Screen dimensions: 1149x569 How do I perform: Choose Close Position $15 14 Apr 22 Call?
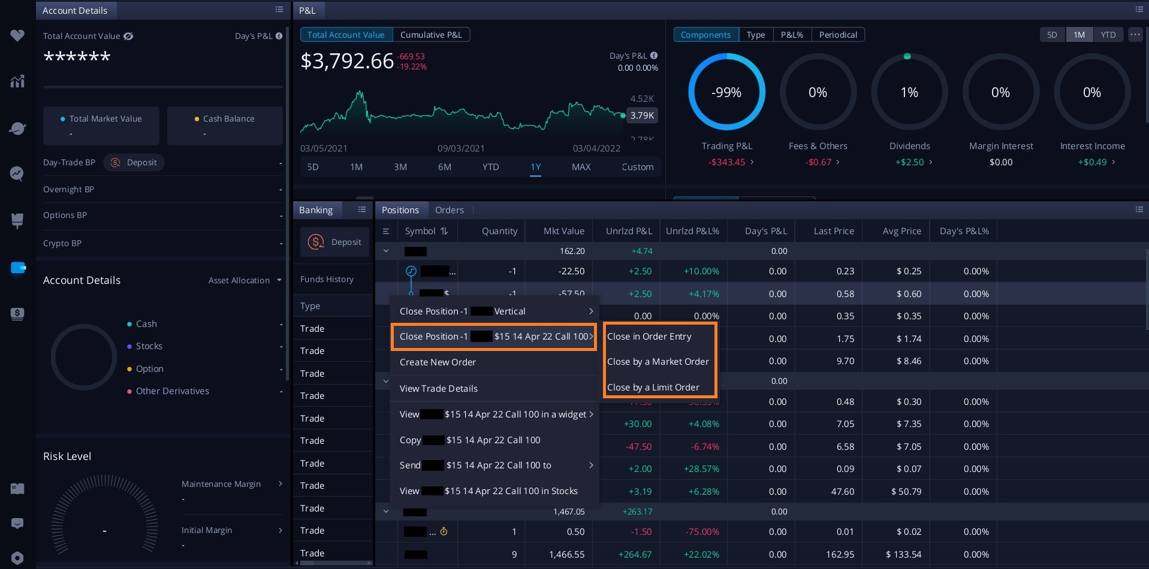click(494, 337)
